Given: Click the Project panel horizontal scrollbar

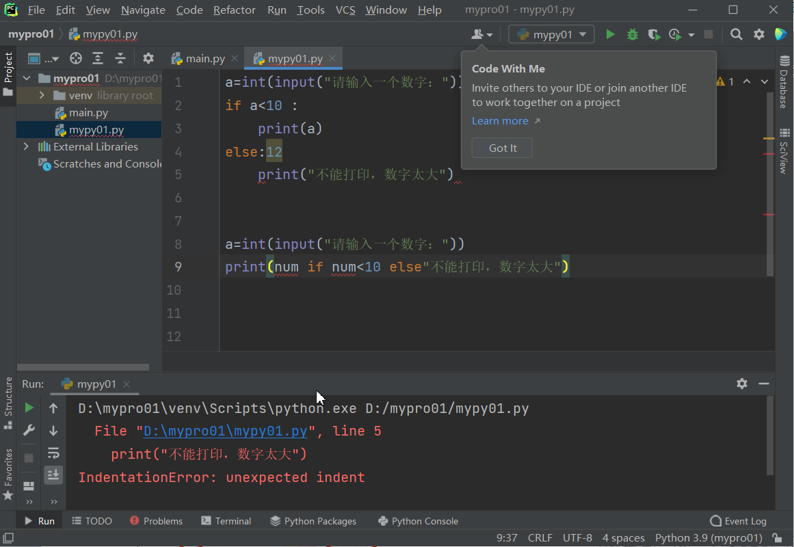Looking at the screenshot, I should click(x=83, y=366).
